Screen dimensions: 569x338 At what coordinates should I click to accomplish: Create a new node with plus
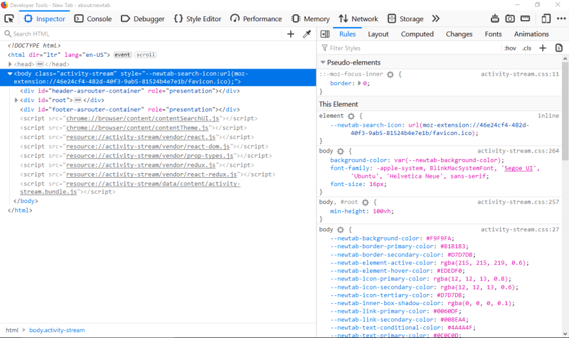[x=291, y=34]
